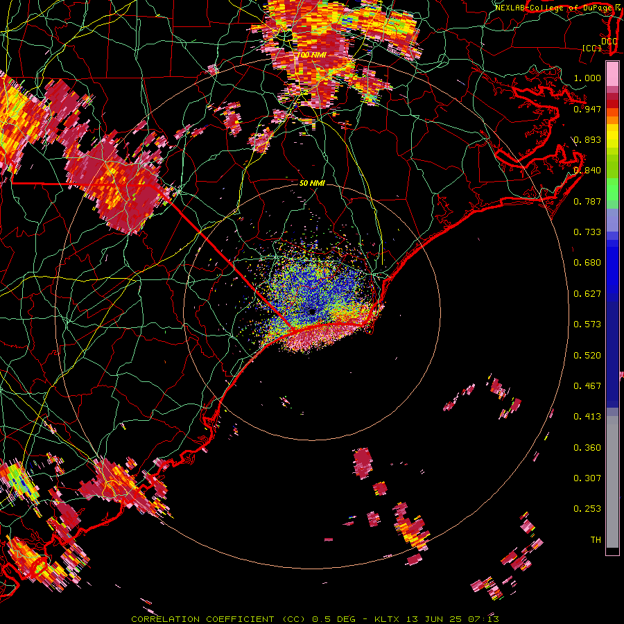Select the 0.893 scale value
Viewport: 624px width, 624px height.
(x=587, y=139)
